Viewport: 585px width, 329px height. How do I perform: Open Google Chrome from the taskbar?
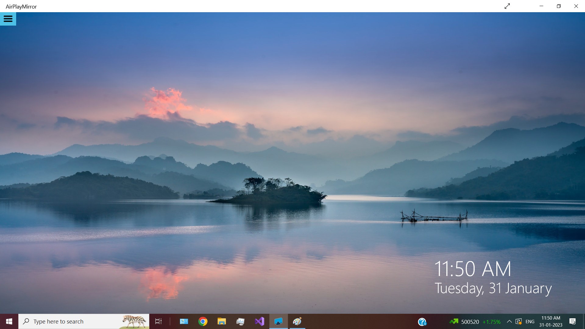(x=203, y=321)
